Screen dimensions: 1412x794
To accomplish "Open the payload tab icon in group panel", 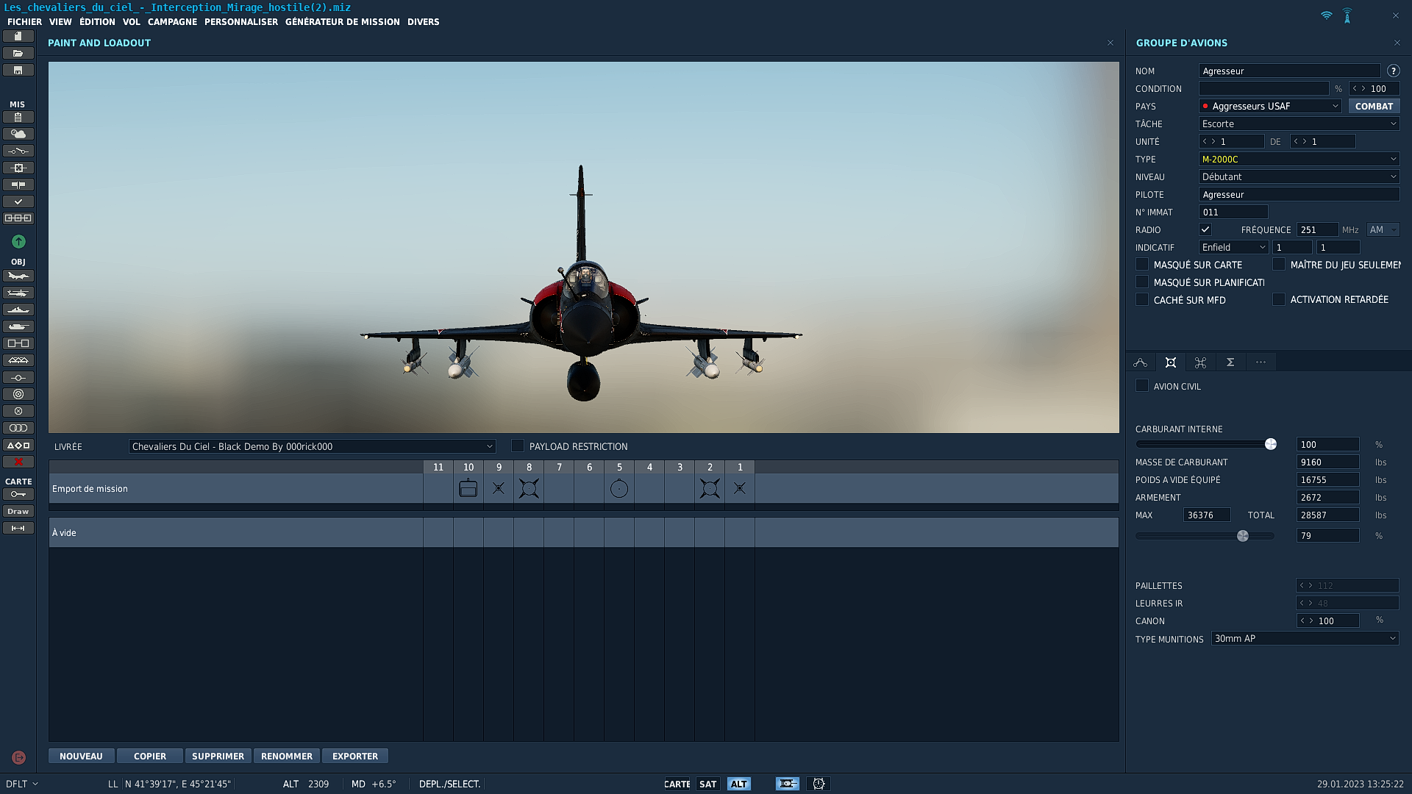I will 1171,362.
